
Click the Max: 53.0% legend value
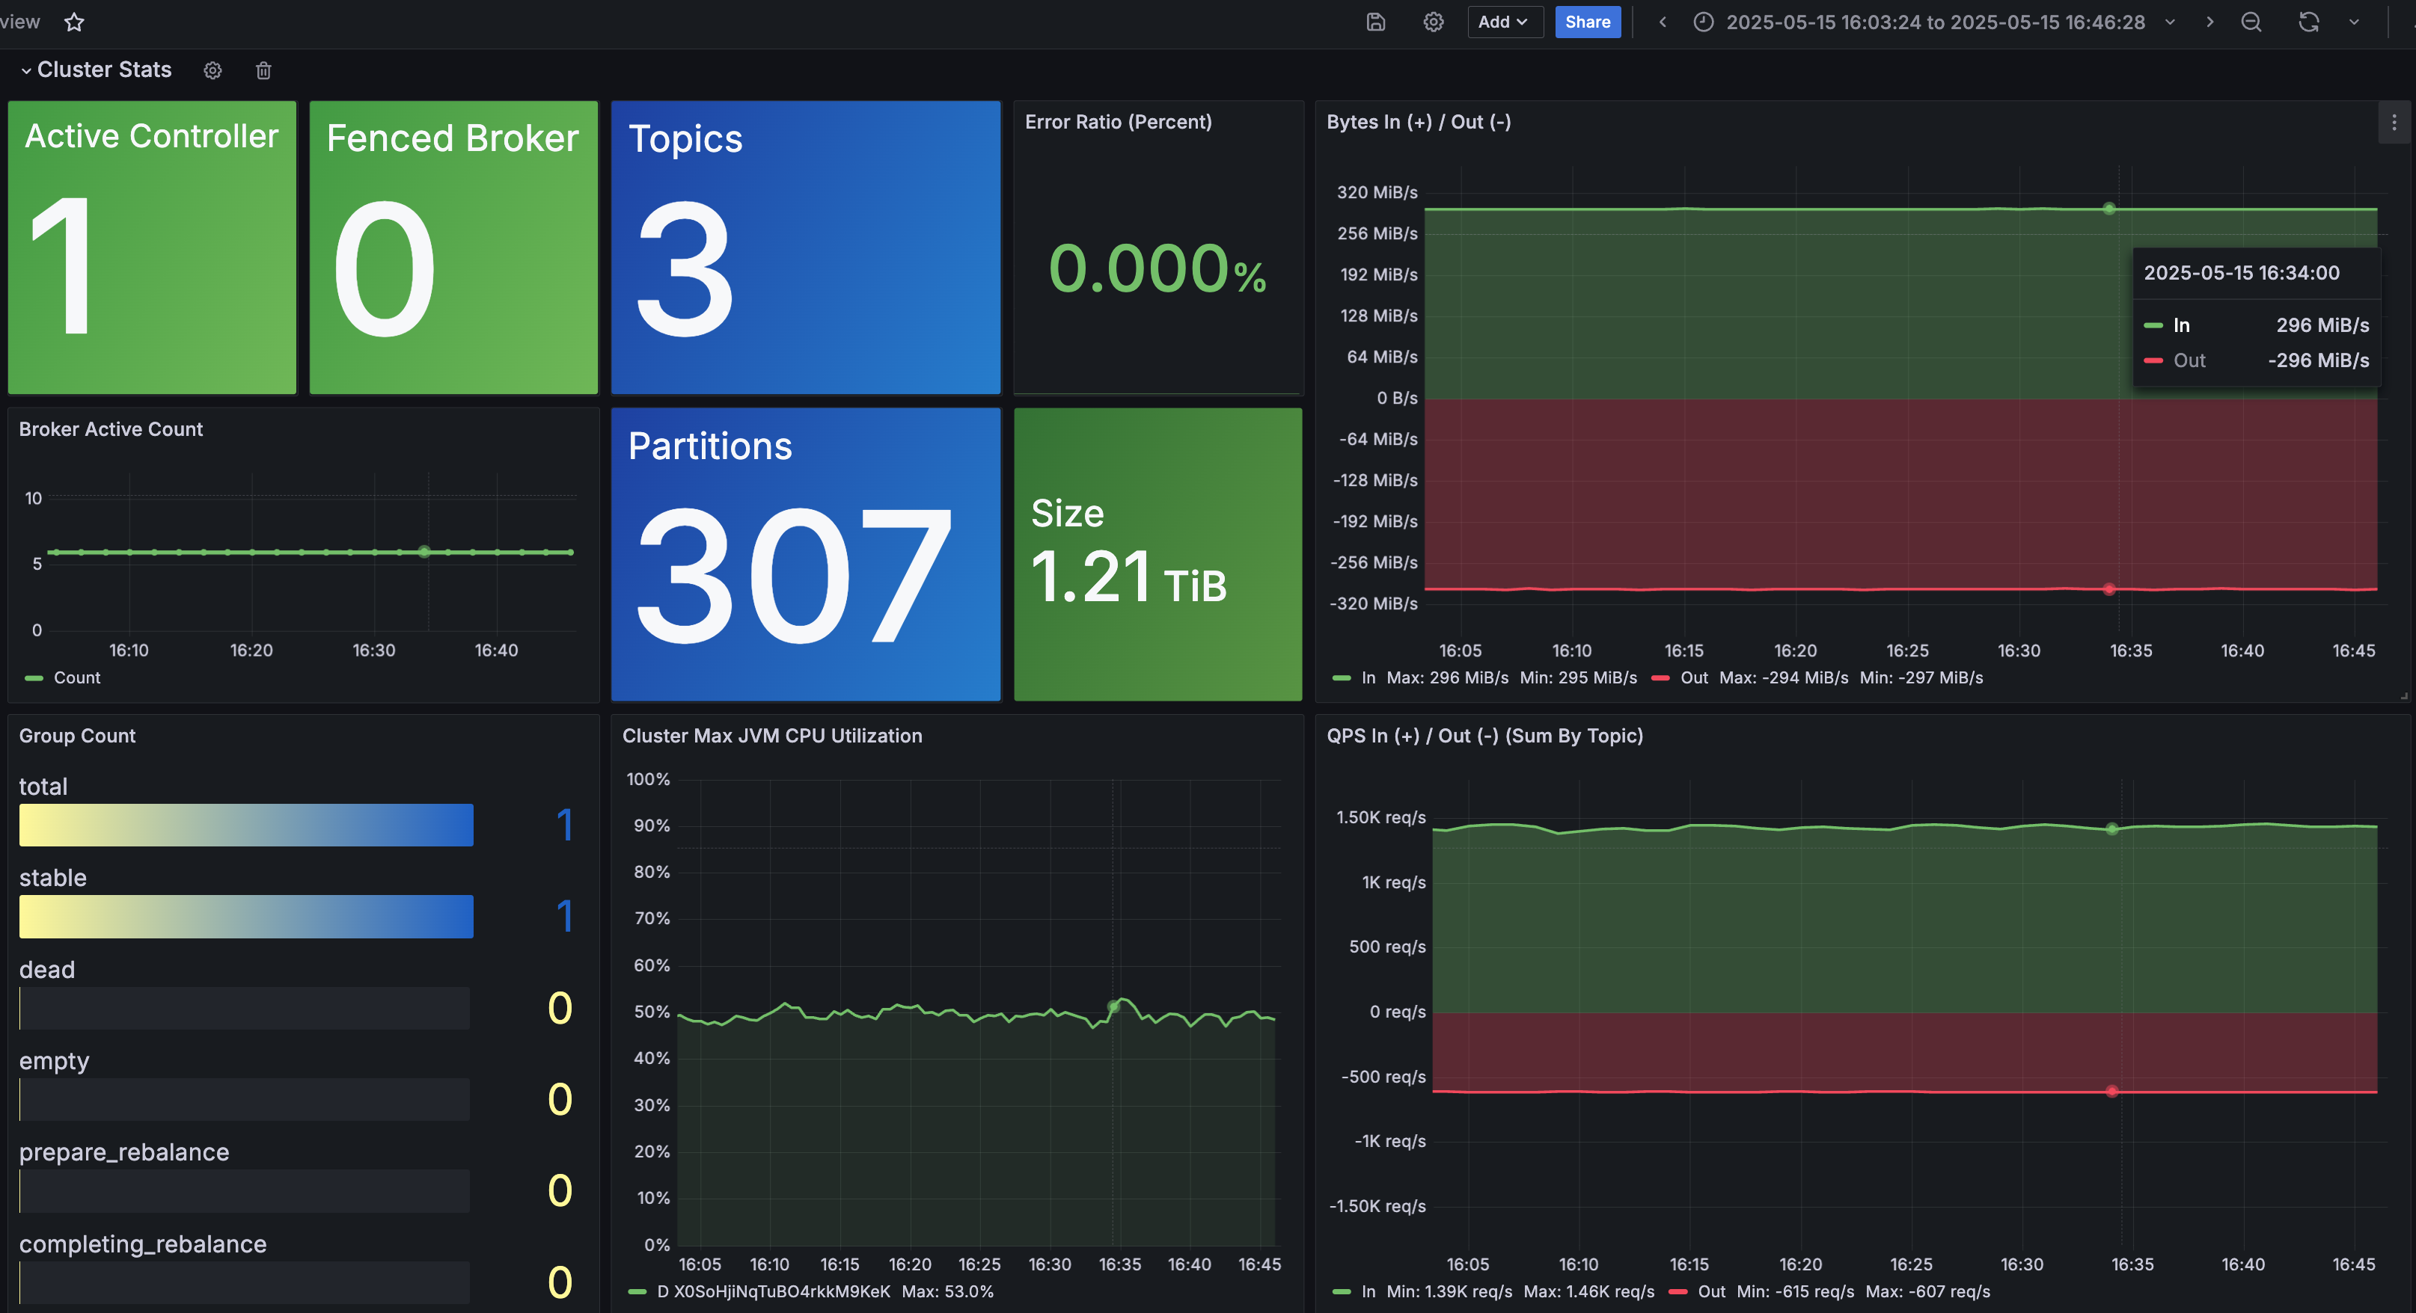947,1291
